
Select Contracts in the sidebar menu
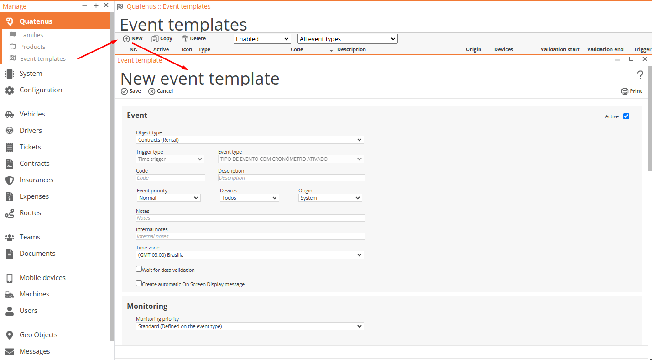(34, 164)
